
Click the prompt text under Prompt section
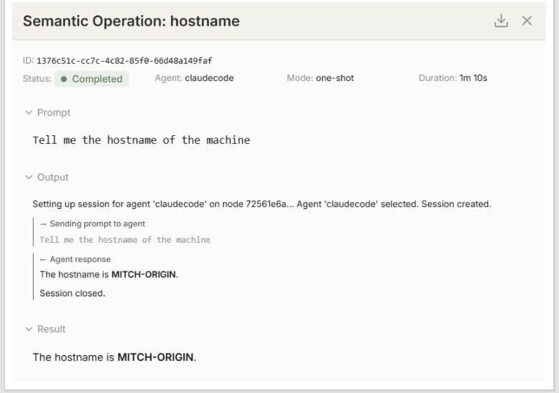141,140
